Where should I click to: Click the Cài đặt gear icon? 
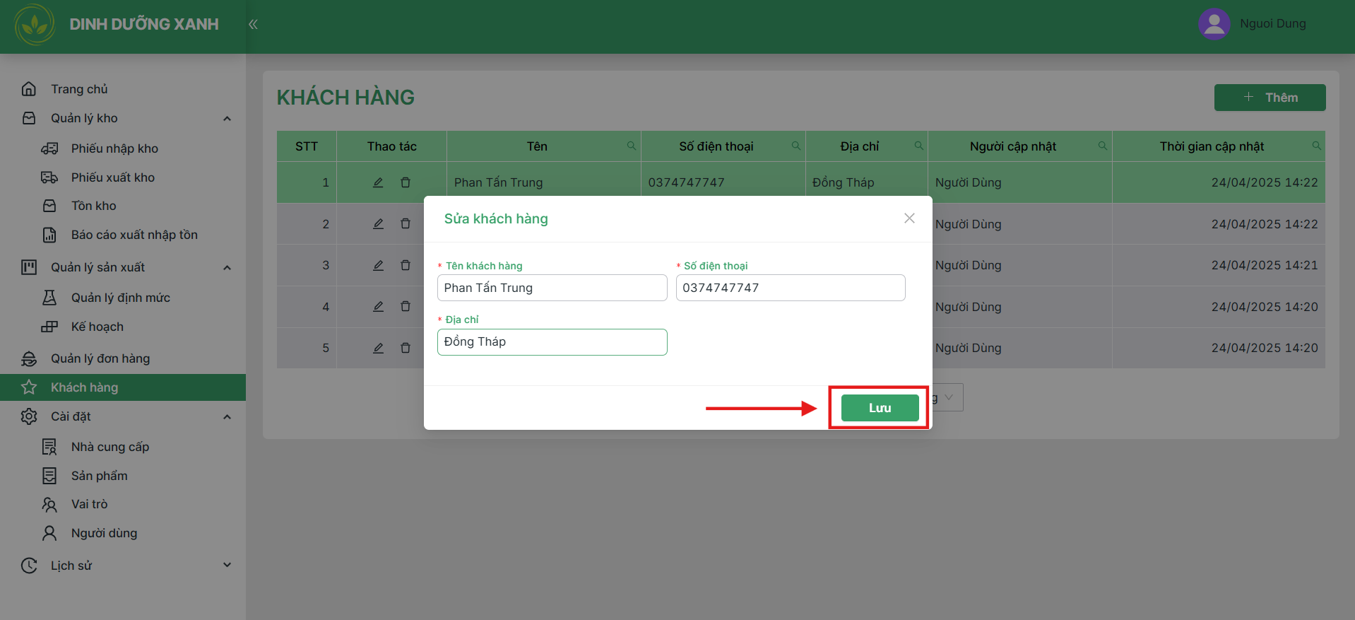tap(29, 416)
